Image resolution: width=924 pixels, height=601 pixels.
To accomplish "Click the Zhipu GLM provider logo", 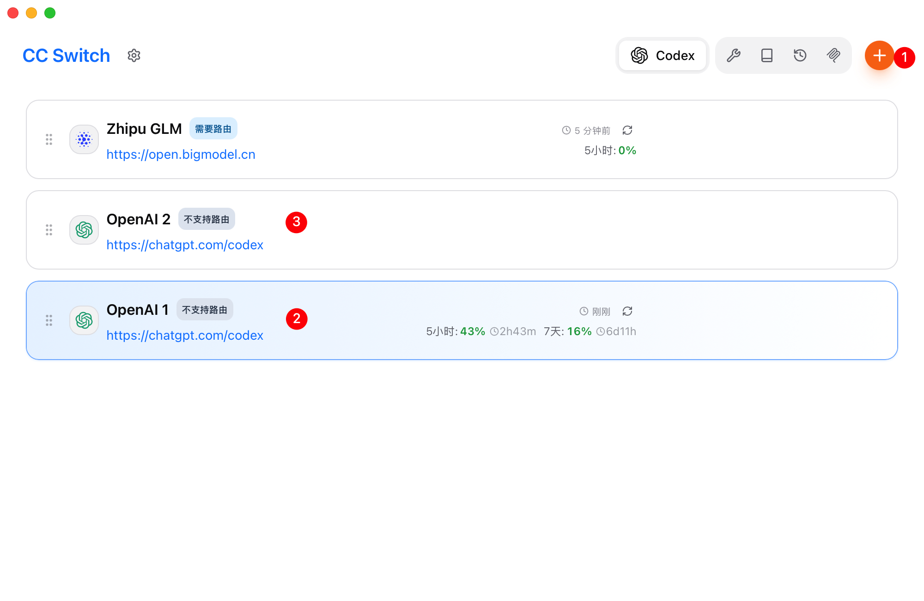I will pos(84,139).
